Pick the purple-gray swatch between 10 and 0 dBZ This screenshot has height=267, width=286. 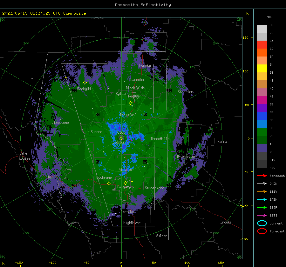point(262,148)
